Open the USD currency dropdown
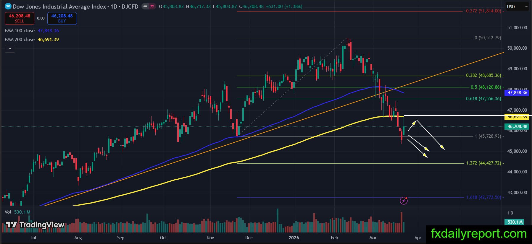Viewport: 532px width, 244px height. (517, 6)
